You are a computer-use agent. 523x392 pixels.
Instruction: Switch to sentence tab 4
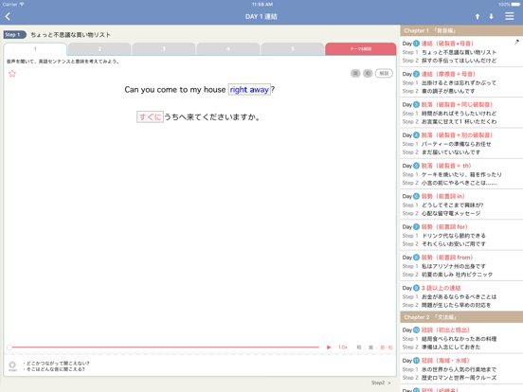click(228, 49)
